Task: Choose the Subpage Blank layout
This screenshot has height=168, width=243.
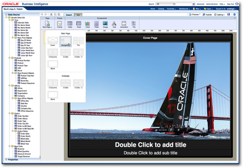Action: click(53, 96)
